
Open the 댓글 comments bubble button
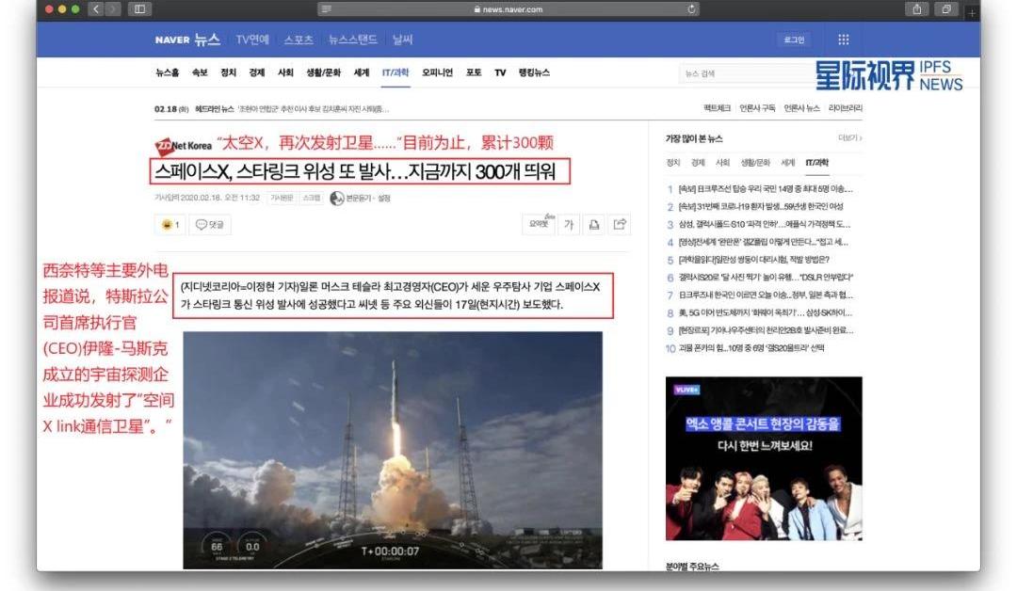[211, 225]
